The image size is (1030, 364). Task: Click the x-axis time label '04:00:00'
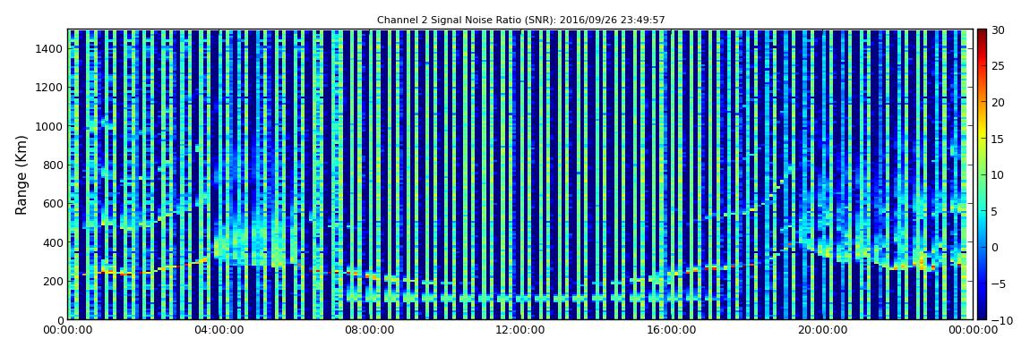[x=219, y=331]
